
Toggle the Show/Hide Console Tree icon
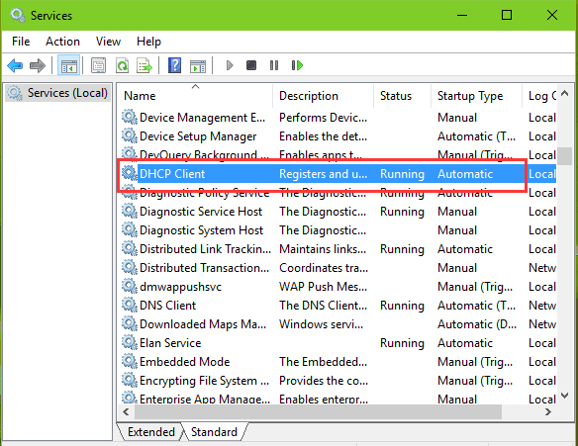pyautogui.click(x=69, y=66)
